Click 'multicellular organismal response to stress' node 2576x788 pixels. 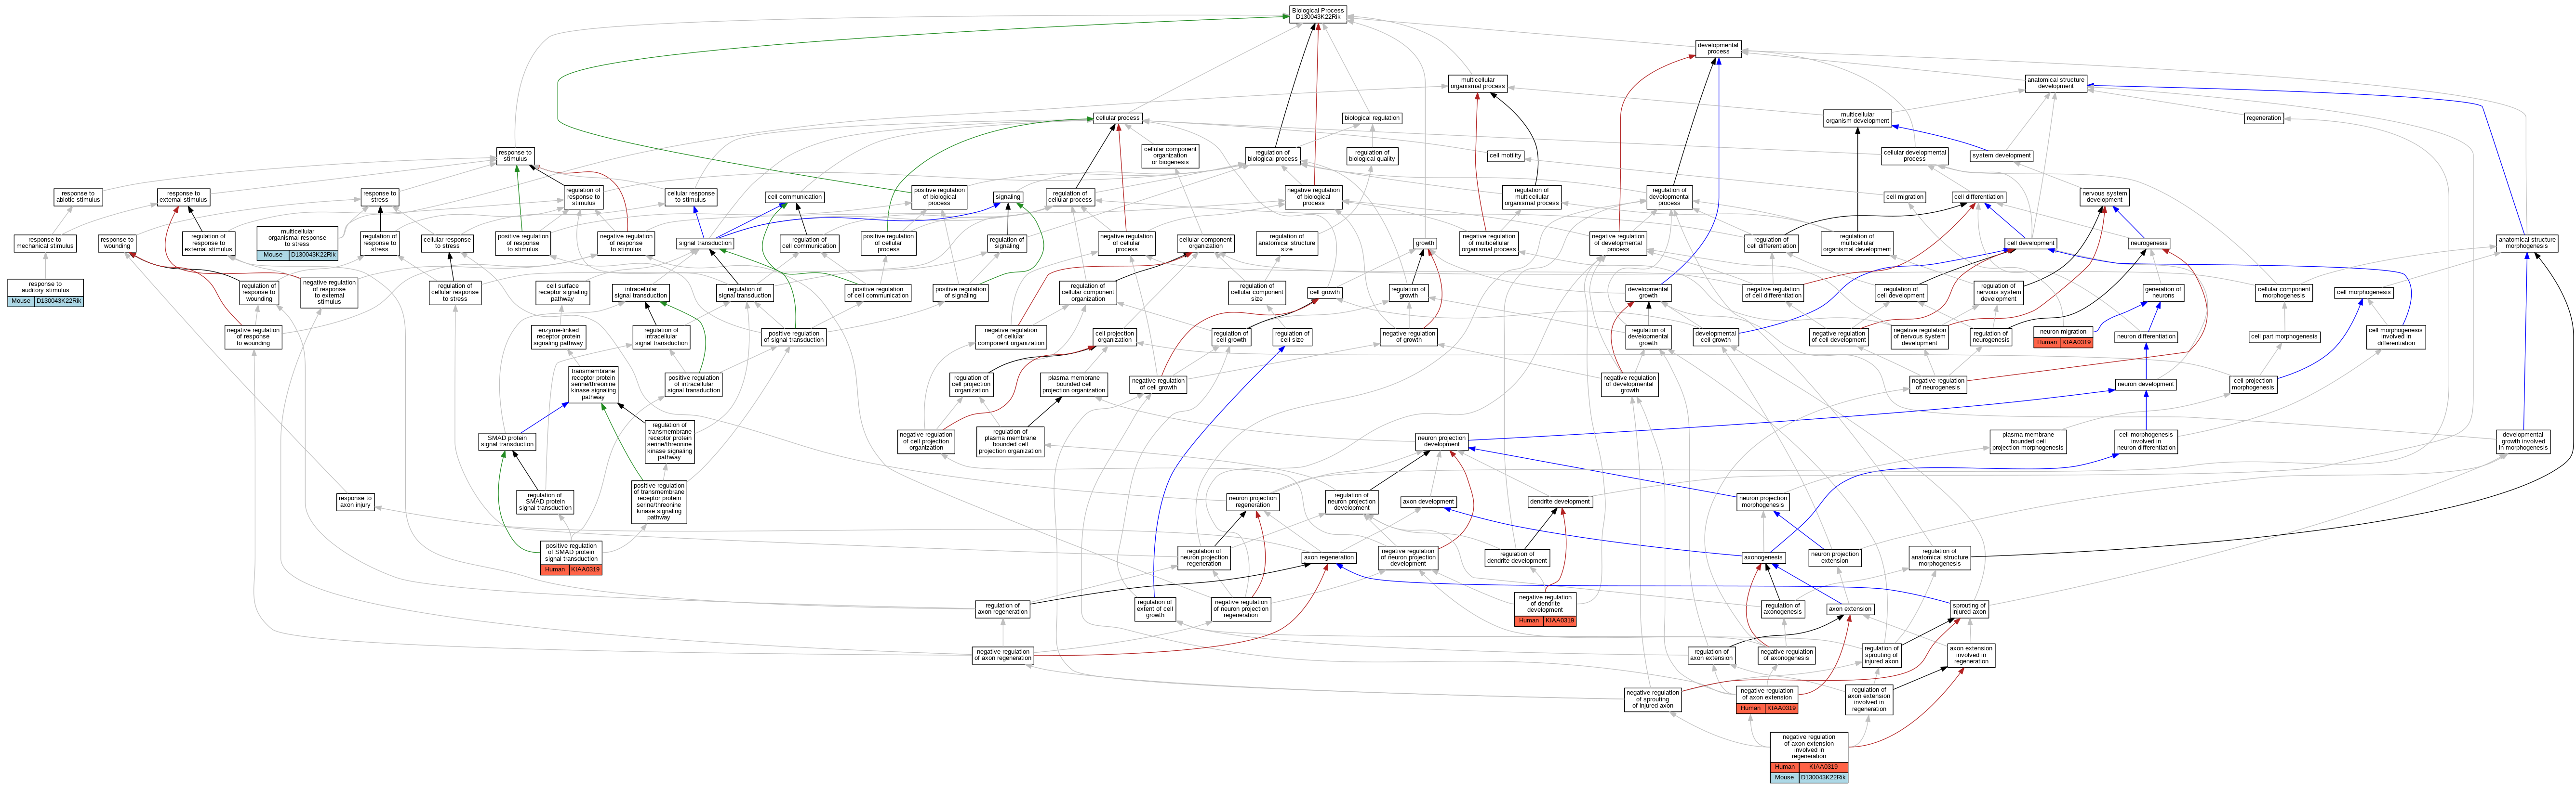297,243
